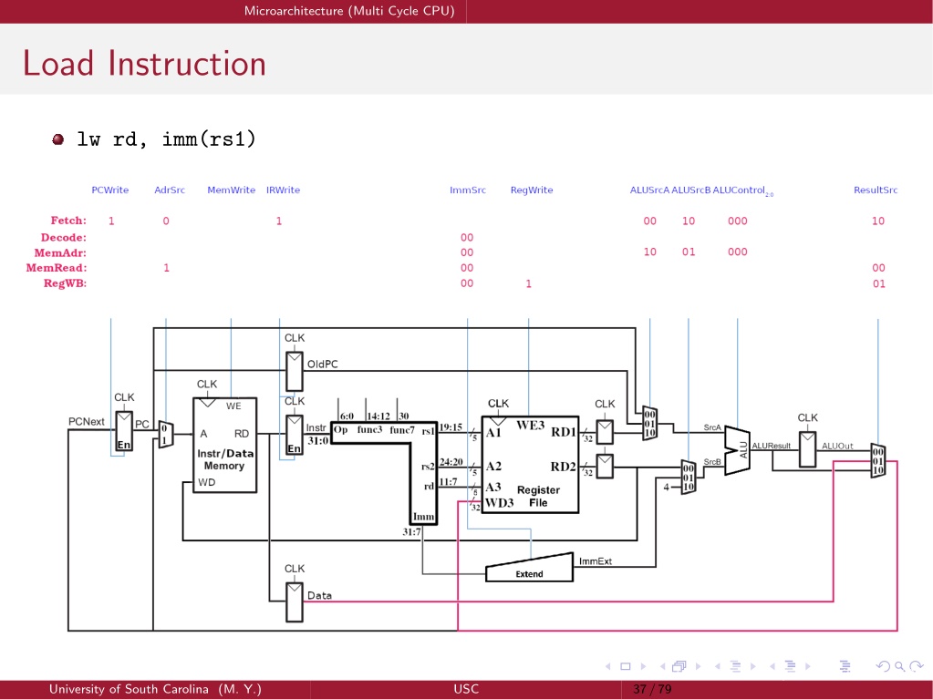The height and width of the screenshot is (699, 933).
Task: Click the OldPC register label
Action: click(x=323, y=364)
